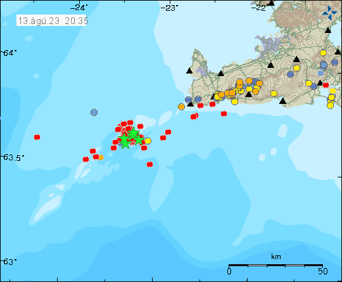Click the black station triangle on west coast
The height and width of the screenshot is (282, 342).
189,71
